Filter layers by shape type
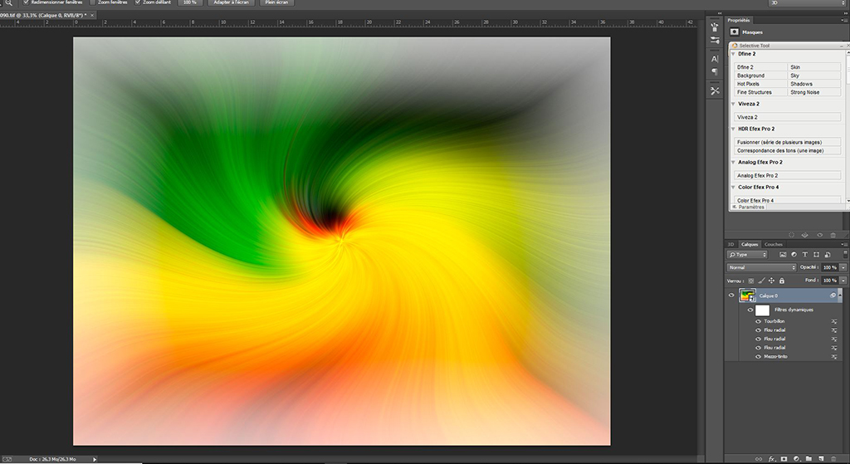The height and width of the screenshot is (464, 850). (817, 254)
